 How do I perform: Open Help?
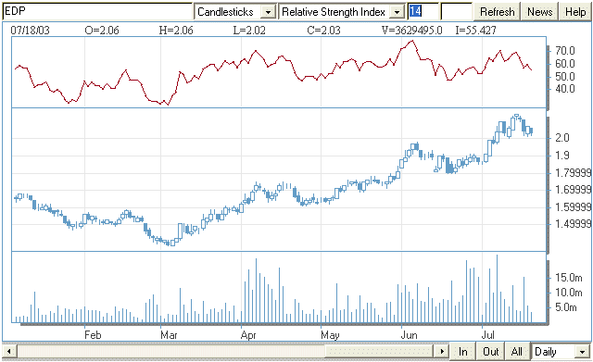[575, 12]
